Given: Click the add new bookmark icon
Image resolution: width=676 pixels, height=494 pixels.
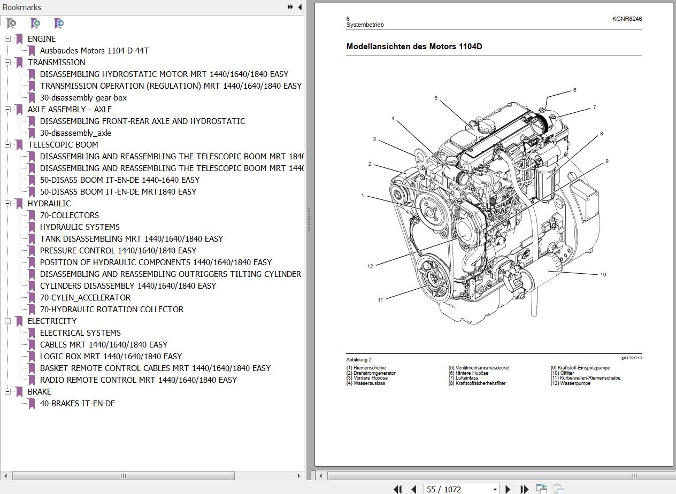Looking at the screenshot, I should (x=35, y=24).
